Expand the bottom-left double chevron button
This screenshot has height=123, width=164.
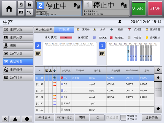coord(5,119)
